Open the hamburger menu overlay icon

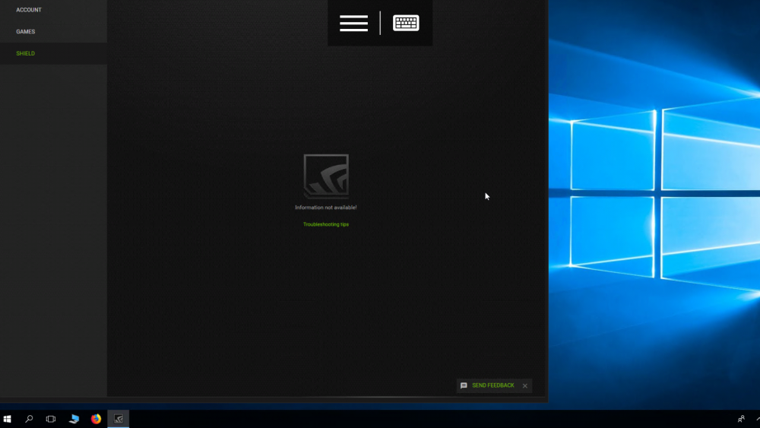click(353, 24)
